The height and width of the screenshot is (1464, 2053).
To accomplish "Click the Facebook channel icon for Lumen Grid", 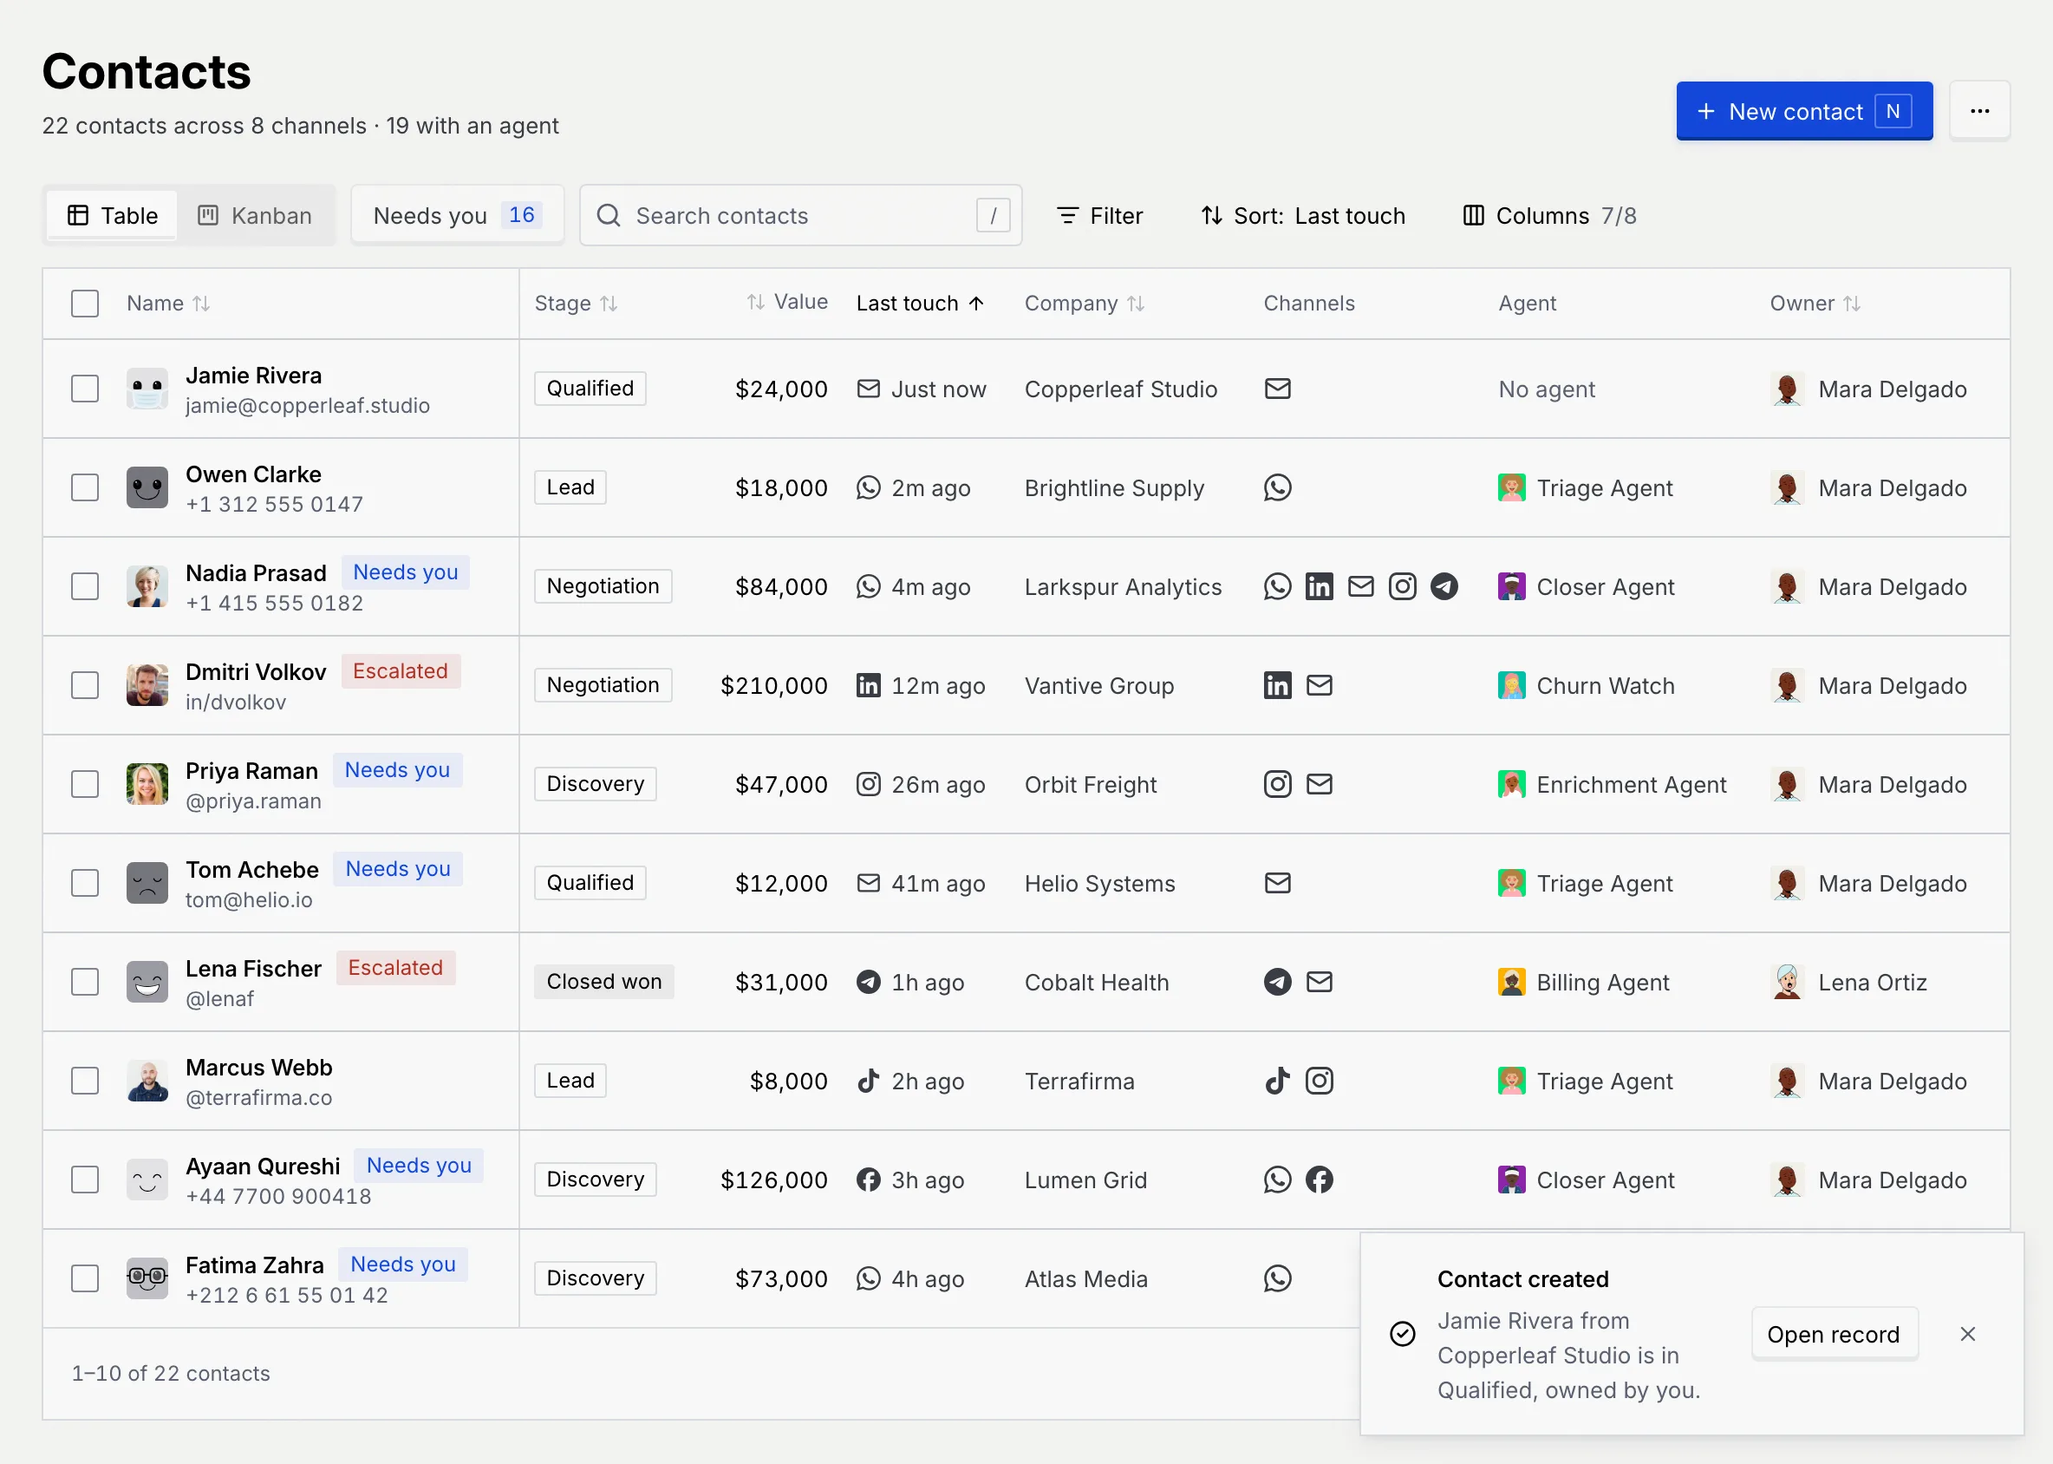I will point(1319,1180).
